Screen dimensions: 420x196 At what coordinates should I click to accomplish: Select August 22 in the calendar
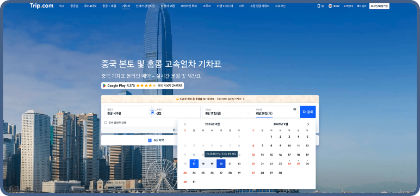click(x=239, y=163)
